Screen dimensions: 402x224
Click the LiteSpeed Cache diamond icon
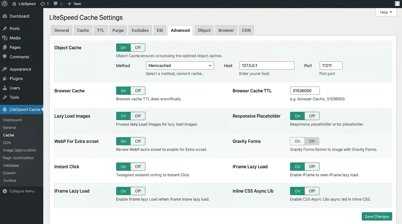[x=5, y=110]
